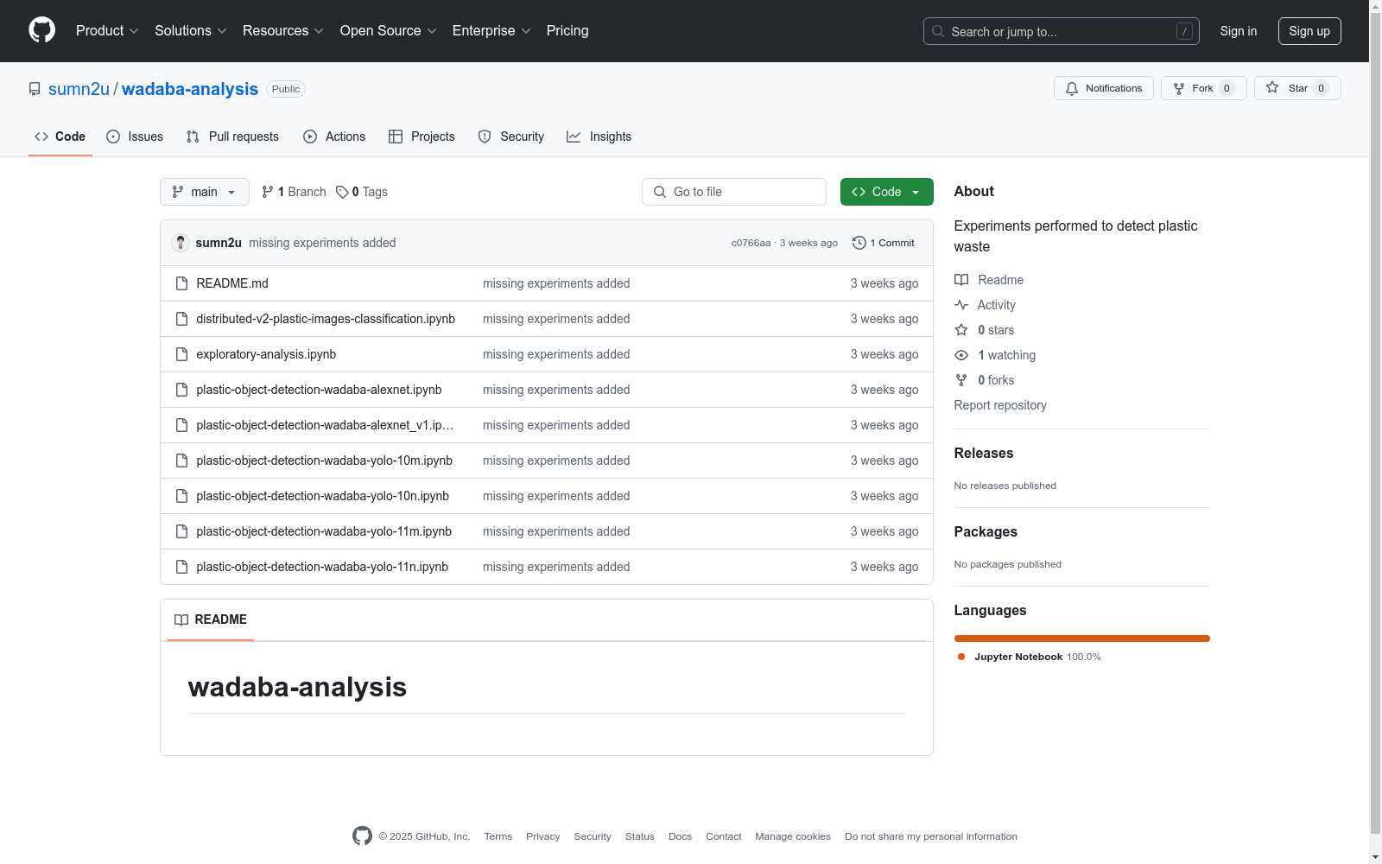The width and height of the screenshot is (1382, 864).
Task: Click the GitHub logo in header
Action: click(x=41, y=30)
